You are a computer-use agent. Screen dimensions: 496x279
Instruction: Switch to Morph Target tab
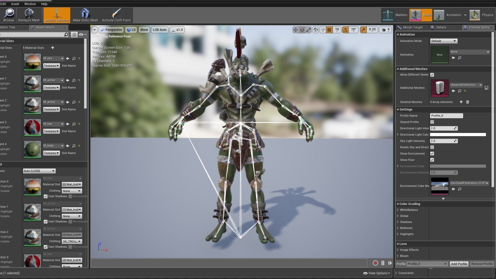tap(413, 27)
